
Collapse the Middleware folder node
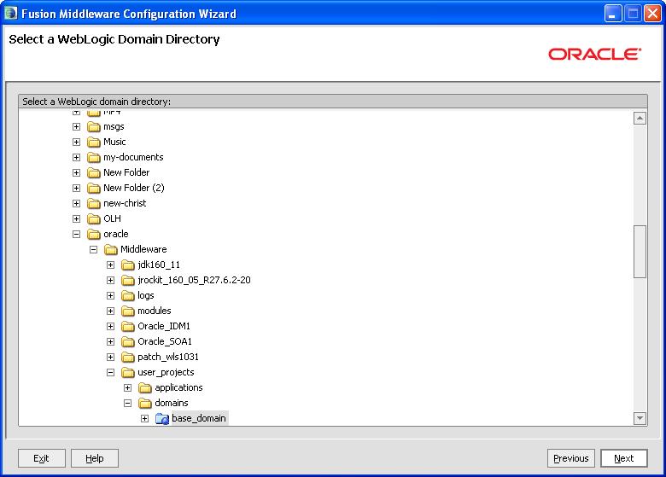pos(93,249)
